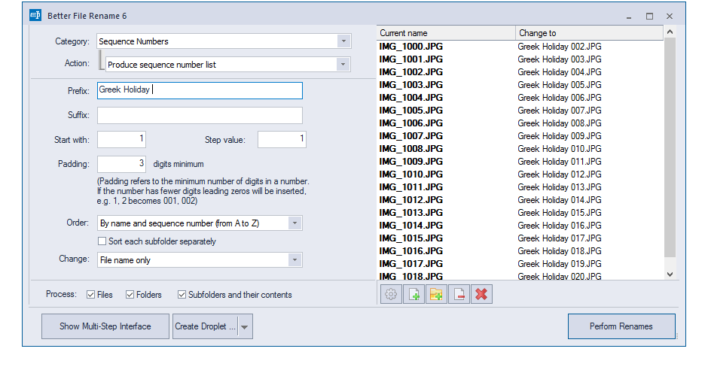
Task: Open the Create Droplet arrow menu
Action: click(x=244, y=327)
